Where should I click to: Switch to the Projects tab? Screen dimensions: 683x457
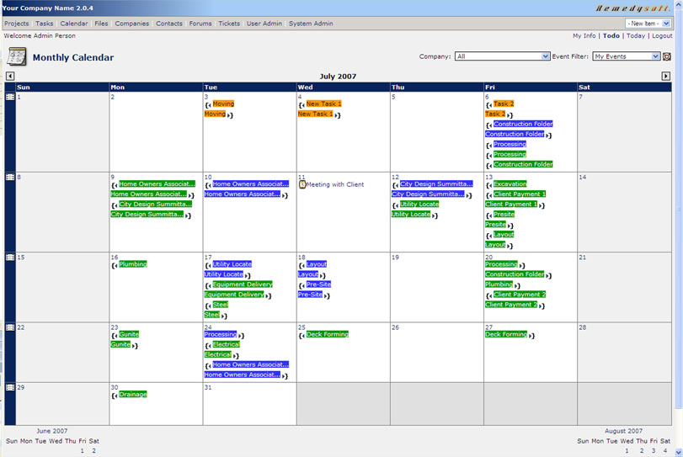point(16,24)
